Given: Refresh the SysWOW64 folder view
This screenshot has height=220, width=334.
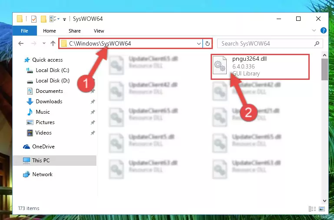Looking at the screenshot, I should point(207,44).
